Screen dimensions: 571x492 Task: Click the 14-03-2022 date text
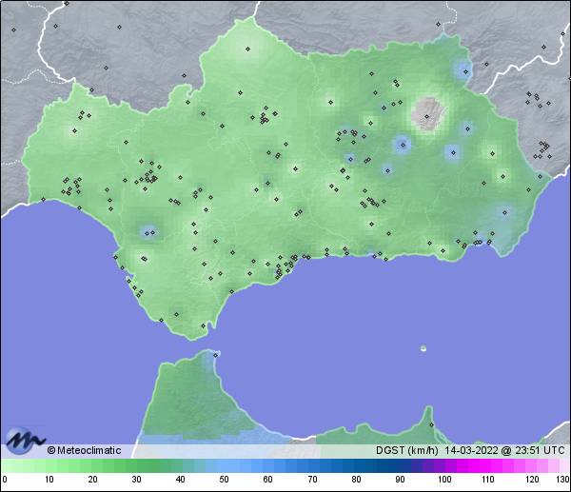coord(471,450)
